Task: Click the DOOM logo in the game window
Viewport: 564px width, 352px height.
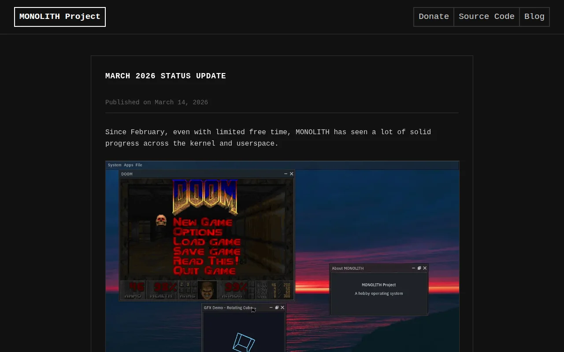Action: 205,197
